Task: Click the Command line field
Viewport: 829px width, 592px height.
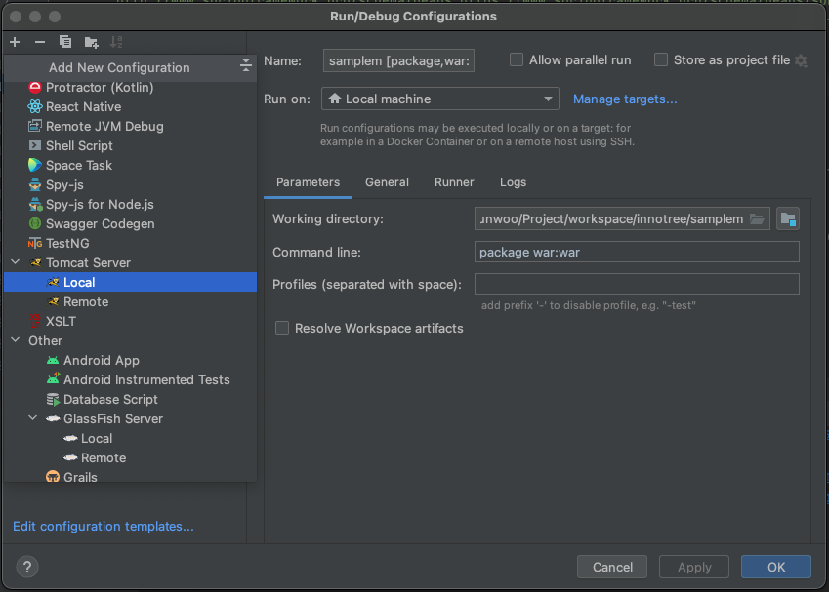Action: pyautogui.click(x=637, y=252)
